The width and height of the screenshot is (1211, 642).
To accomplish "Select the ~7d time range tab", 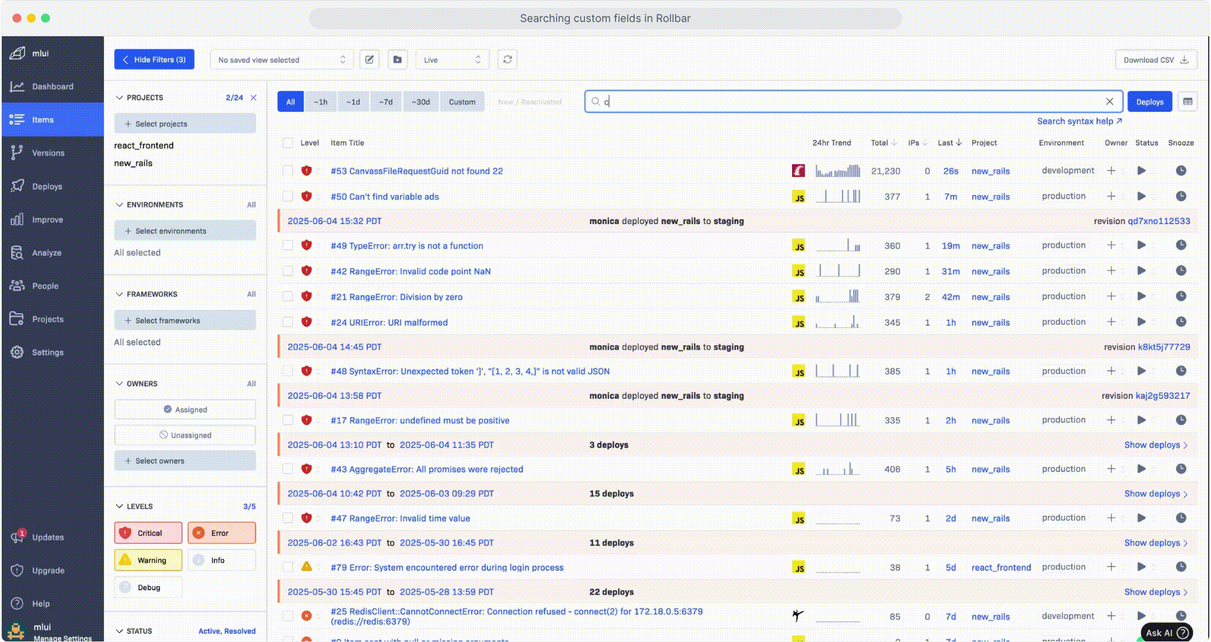I will pos(386,102).
